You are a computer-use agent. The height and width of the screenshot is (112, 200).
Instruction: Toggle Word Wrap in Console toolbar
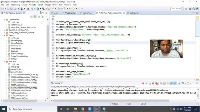click(x=168, y=83)
